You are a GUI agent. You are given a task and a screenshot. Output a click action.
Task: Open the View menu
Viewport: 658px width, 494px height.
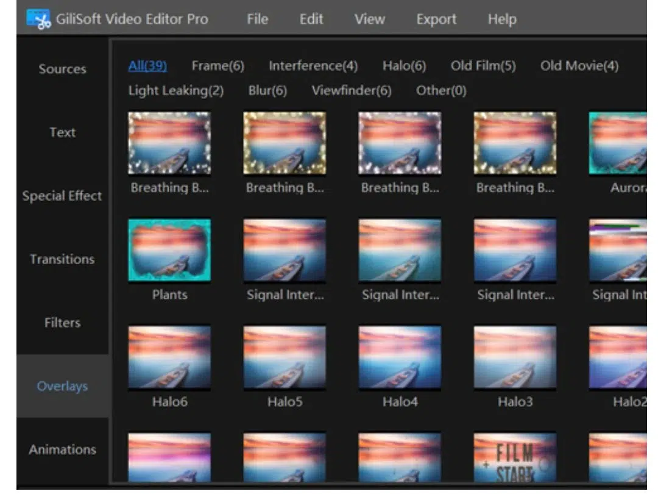click(x=369, y=20)
